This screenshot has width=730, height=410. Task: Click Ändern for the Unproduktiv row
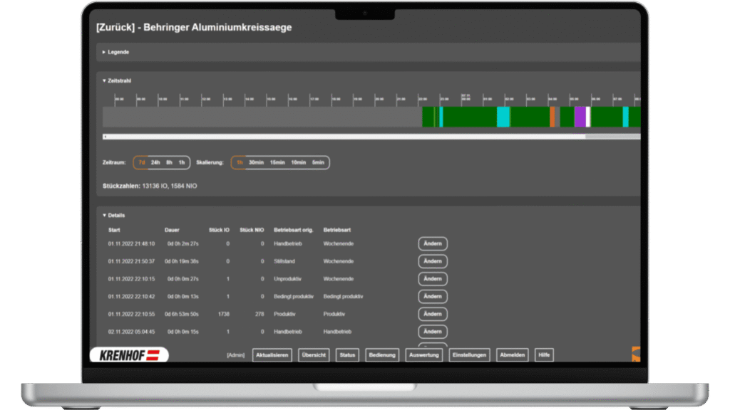433,279
